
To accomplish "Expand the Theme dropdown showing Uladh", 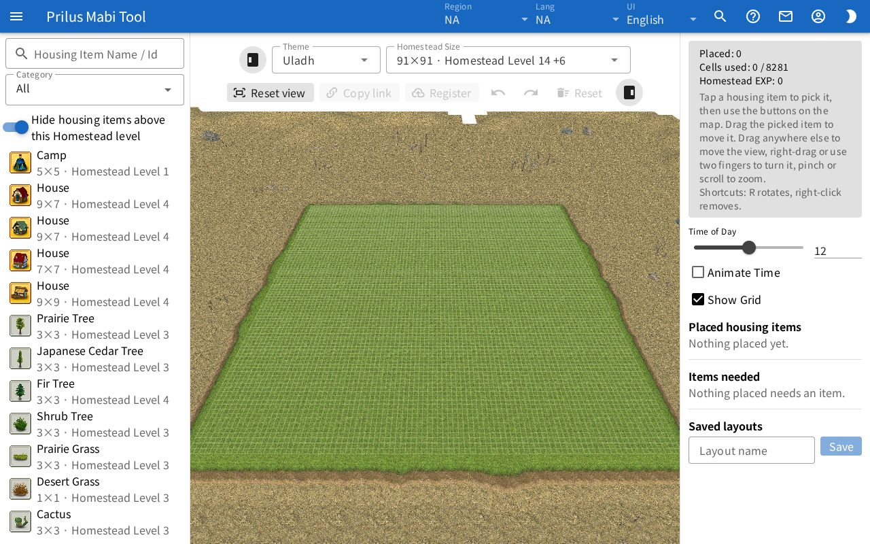I will 326,60.
